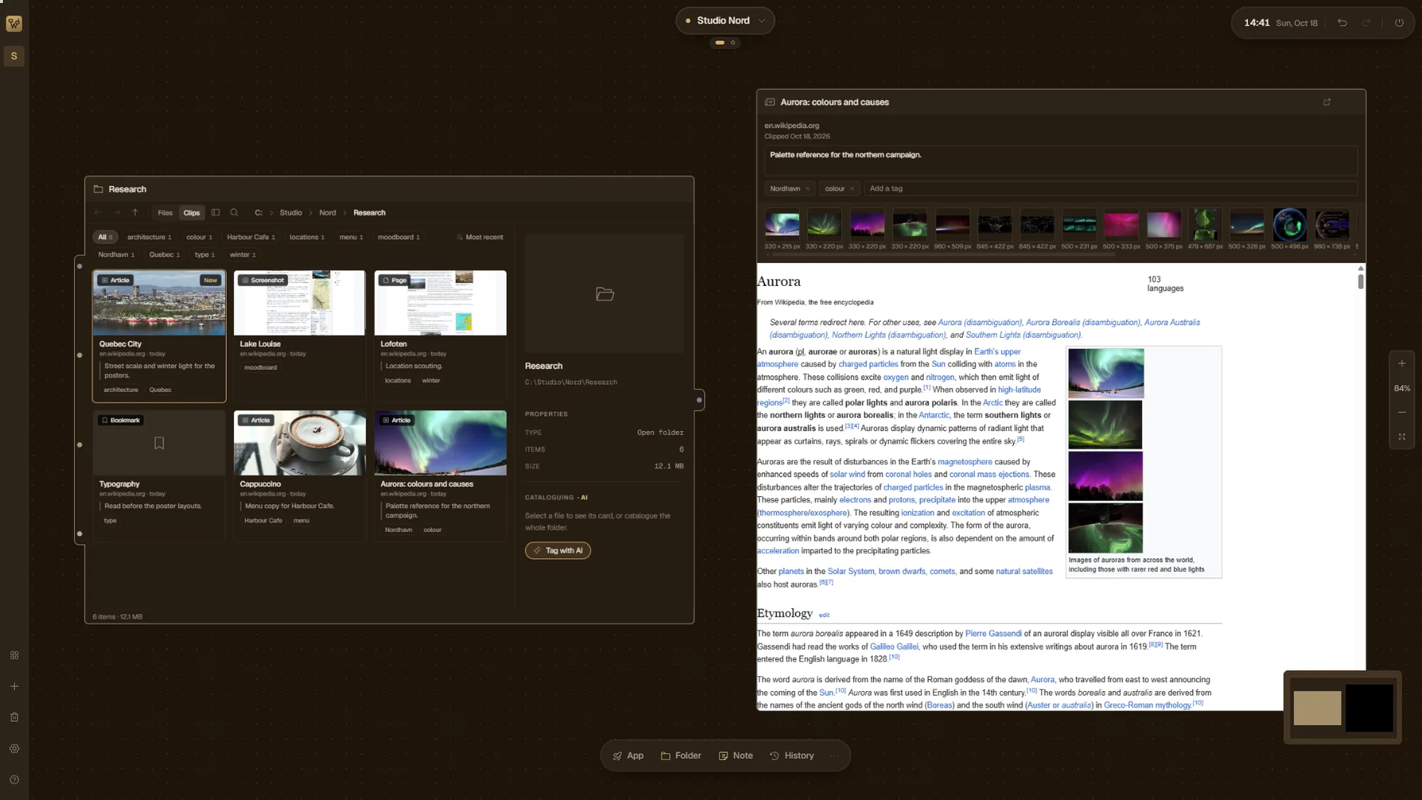Open the overflow dots in the bottom dock

(835, 756)
